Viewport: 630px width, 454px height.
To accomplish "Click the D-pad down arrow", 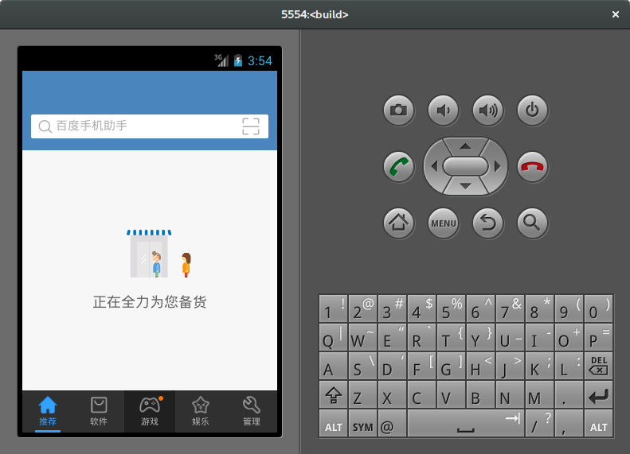I will (x=465, y=187).
